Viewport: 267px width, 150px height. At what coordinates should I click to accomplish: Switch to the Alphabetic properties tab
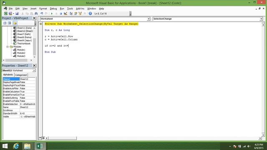pos(8,75)
